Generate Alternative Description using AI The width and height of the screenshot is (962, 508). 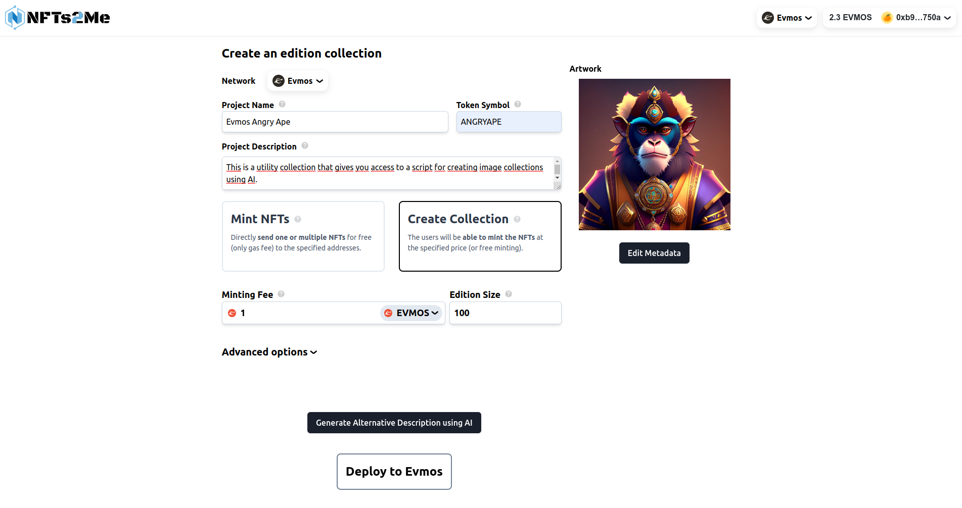click(394, 423)
